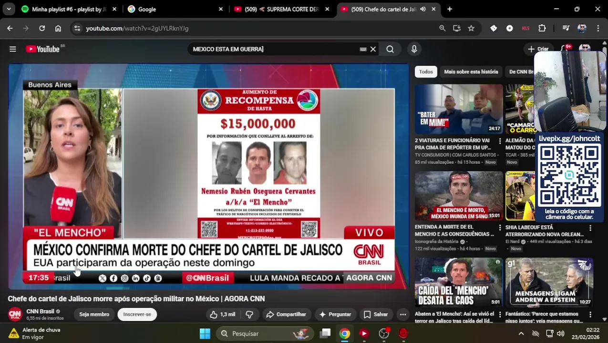Open Shia LaBeouf está aterrorizando video title
The height and width of the screenshot is (343, 608).
(x=545, y=231)
